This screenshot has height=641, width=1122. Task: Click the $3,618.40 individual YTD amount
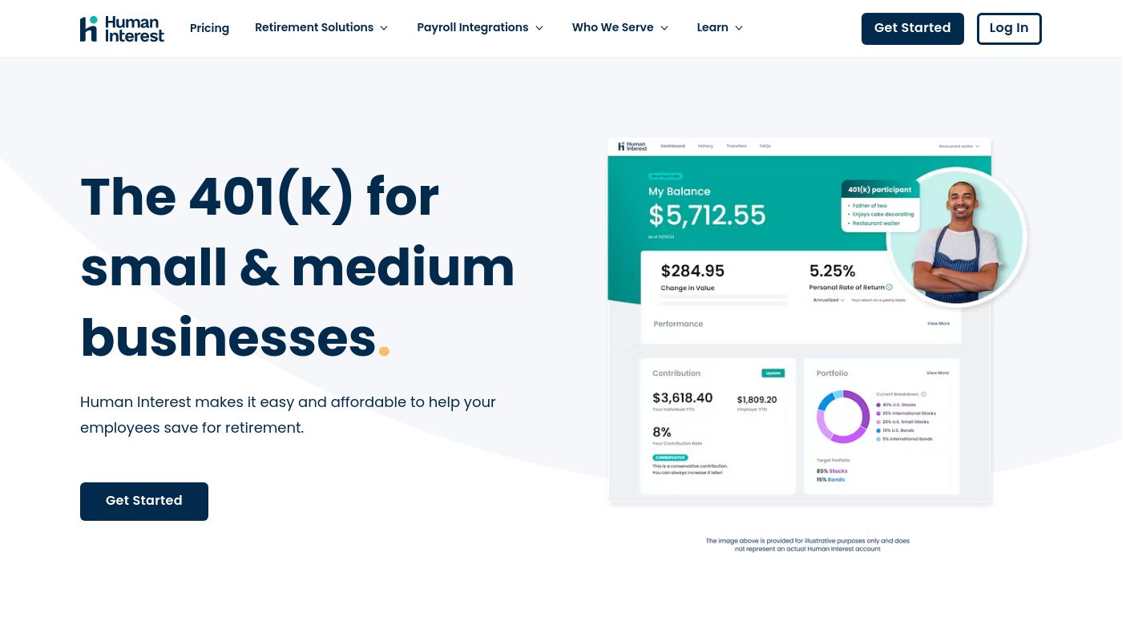click(682, 397)
